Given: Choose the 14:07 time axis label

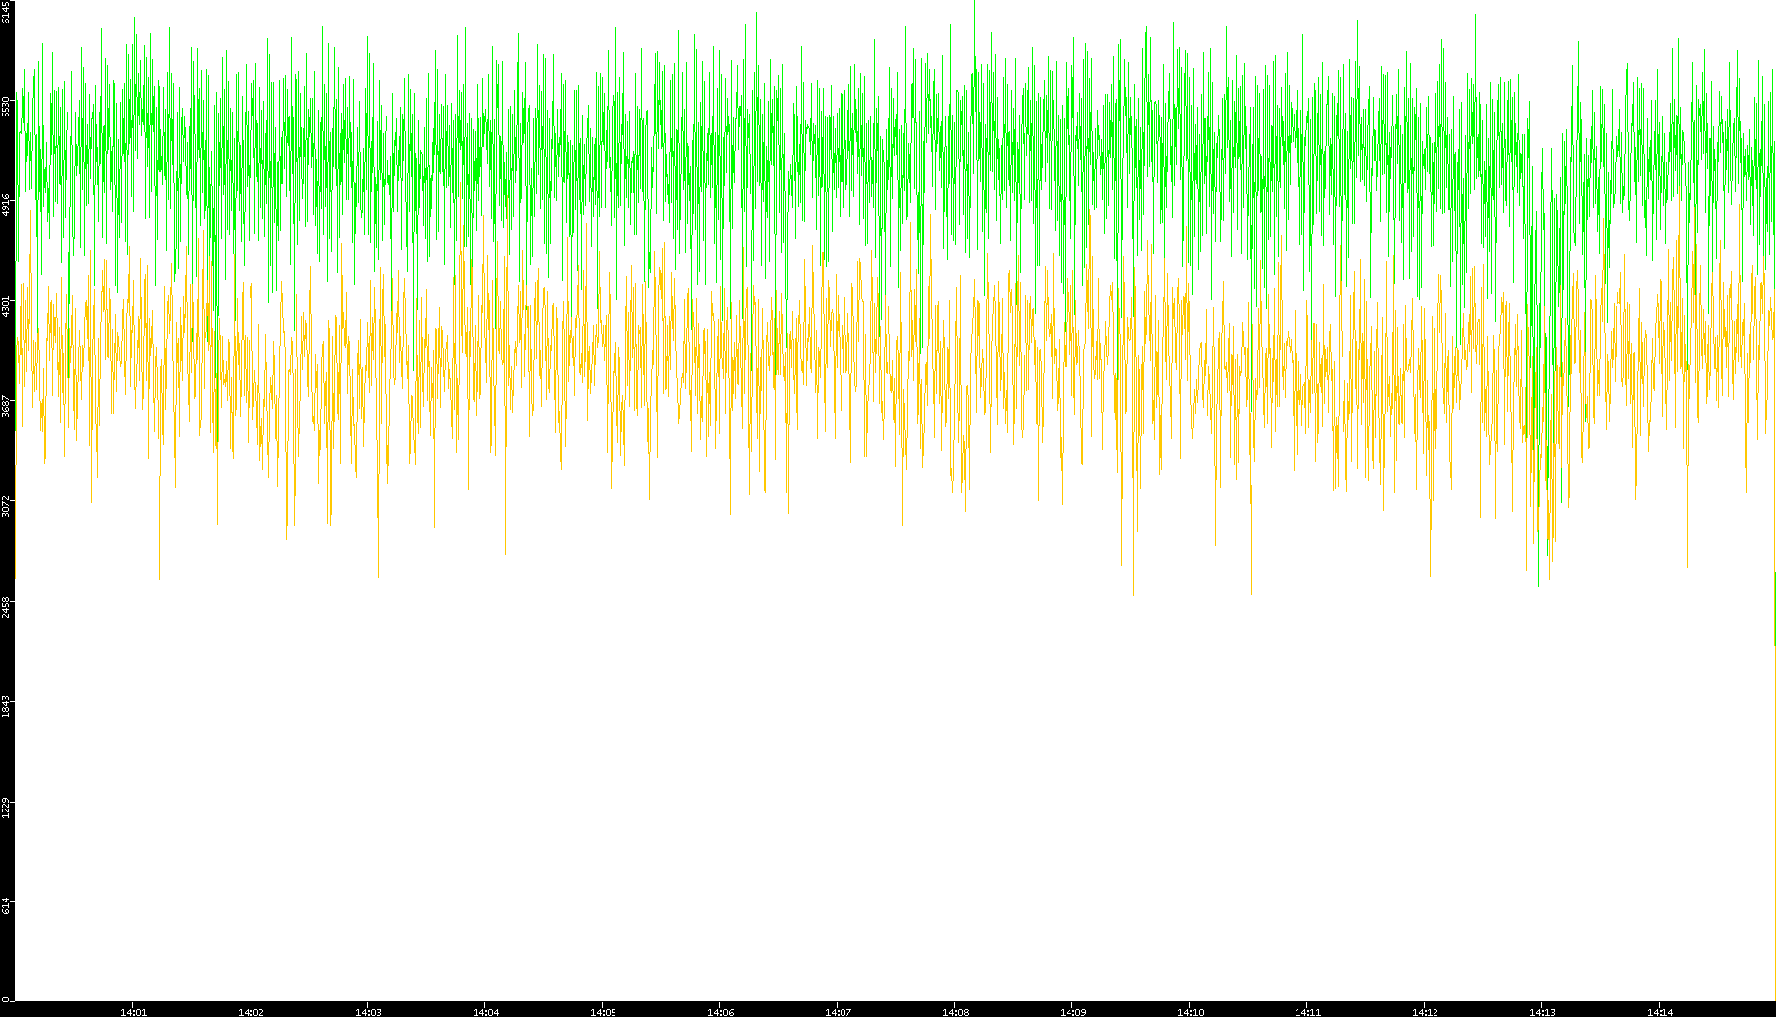Looking at the screenshot, I should pos(839,1011).
